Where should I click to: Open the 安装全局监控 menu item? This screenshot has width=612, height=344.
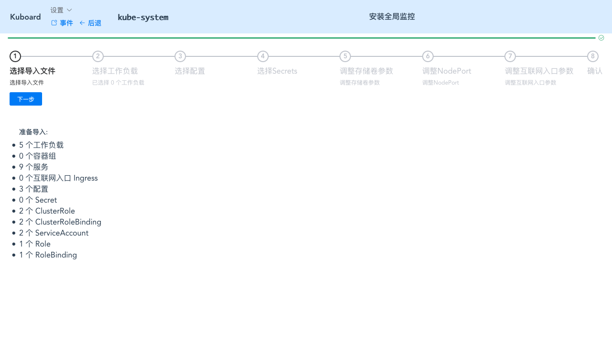[392, 16]
